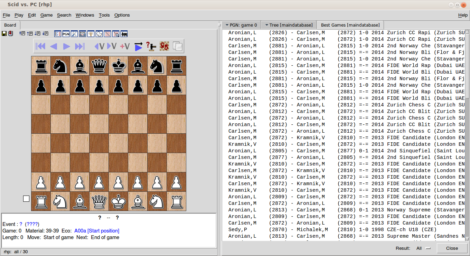Open the File menu
This screenshot has width=470, height=256.
6,15
